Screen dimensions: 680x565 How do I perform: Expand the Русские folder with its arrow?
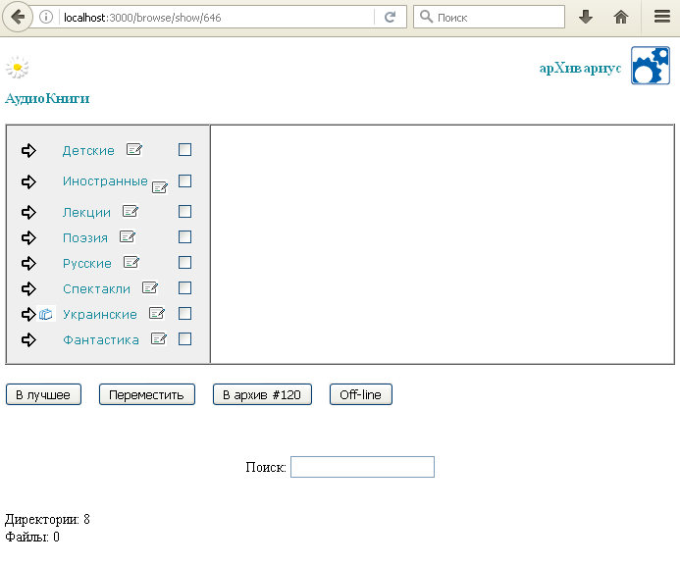click(28, 263)
